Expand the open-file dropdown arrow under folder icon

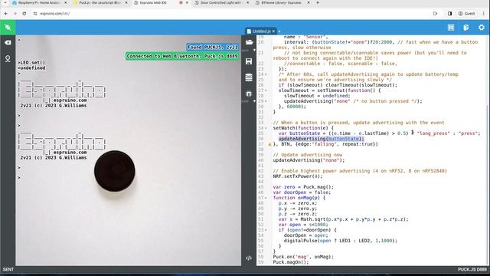pyautogui.click(x=254, y=50)
